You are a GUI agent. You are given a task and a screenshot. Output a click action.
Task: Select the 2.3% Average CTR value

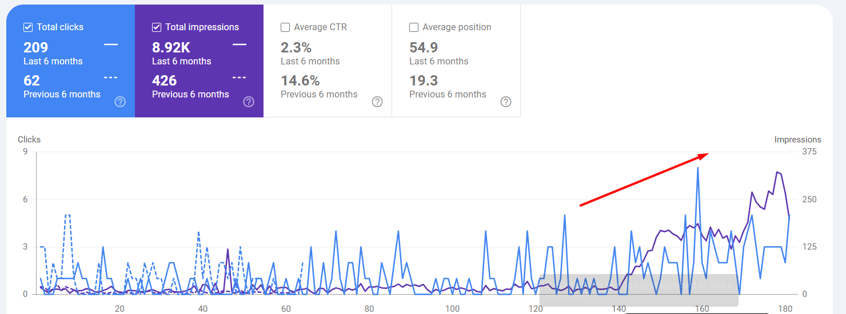coord(296,47)
